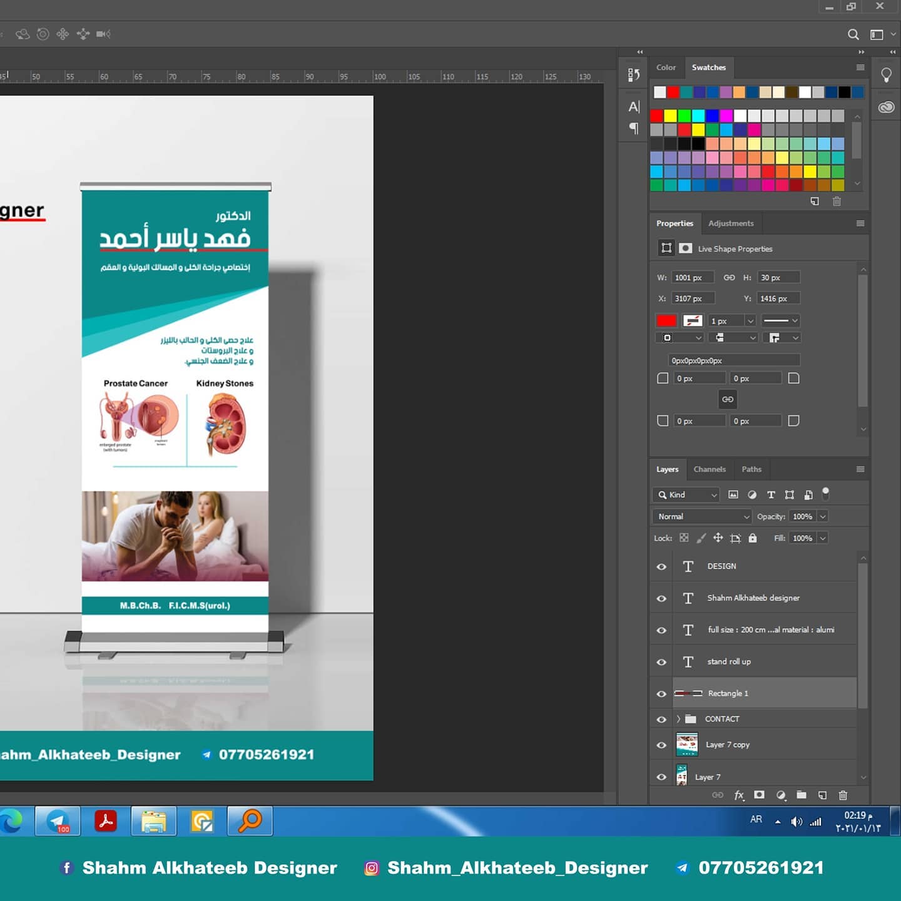Toggle the corner radius link button
The width and height of the screenshot is (901, 901).
(x=727, y=399)
